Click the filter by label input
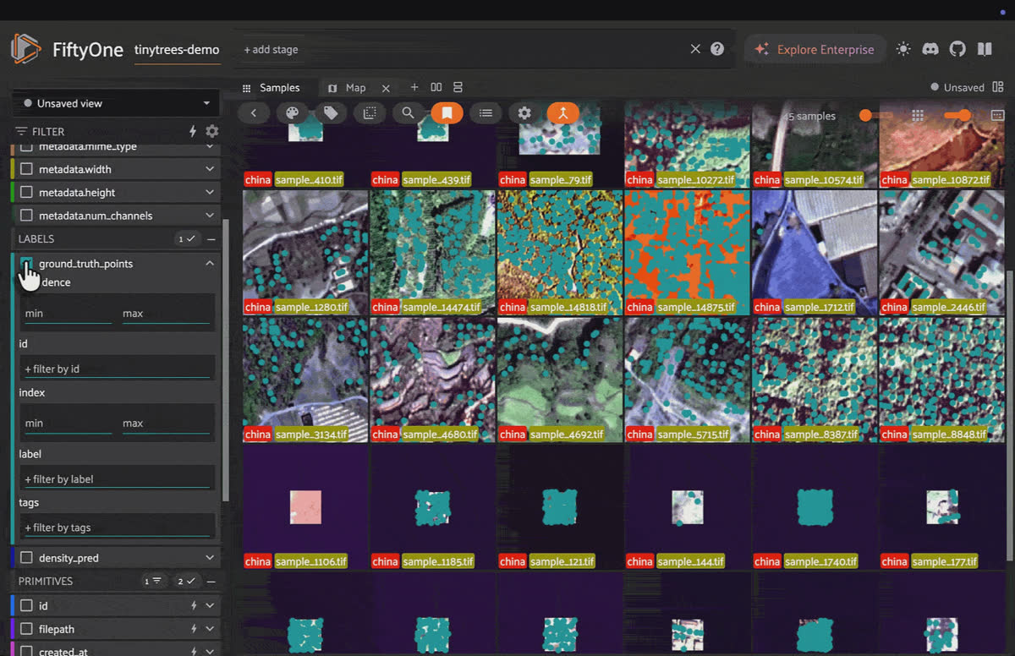The width and height of the screenshot is (1015, 656). pyautogui.click(x=118, y=479)
